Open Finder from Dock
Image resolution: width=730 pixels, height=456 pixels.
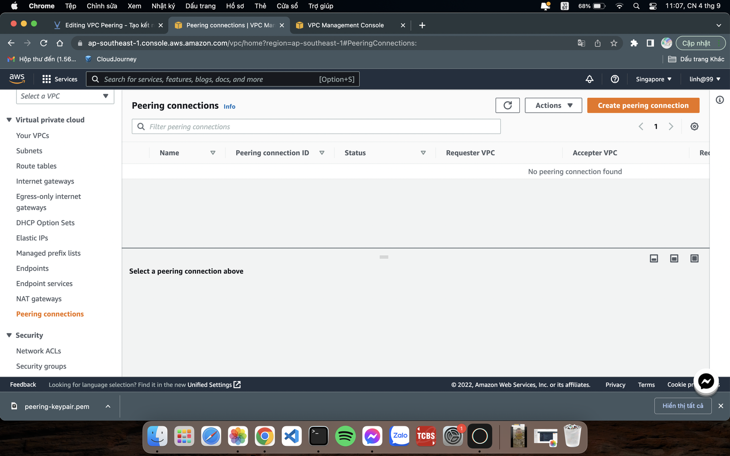coord(157,436)
